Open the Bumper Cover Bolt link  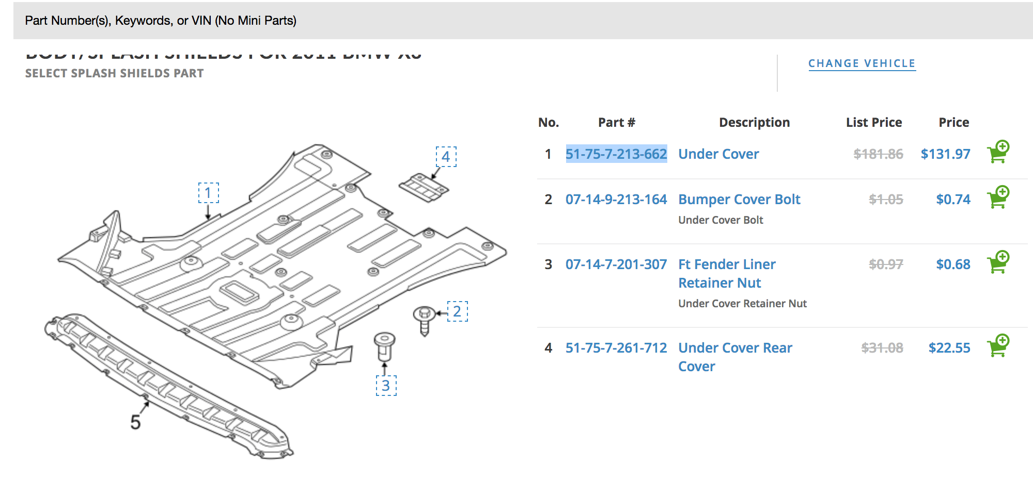coord(739,199)
